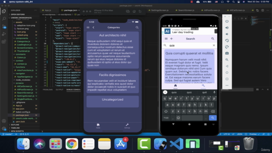This screenshot has height=153, width=272.
Task: Tap hamburger menu in Android Search screen
Action: 166,39
